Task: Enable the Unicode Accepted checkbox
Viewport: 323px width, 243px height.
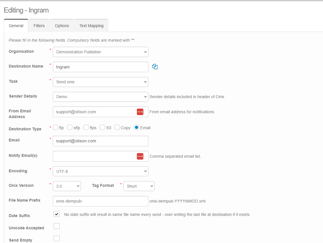Action: pos(56,226)
